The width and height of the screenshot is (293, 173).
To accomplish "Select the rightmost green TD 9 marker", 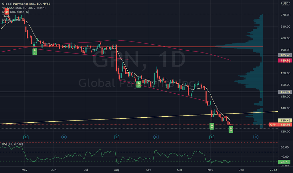I will tap(231, 129).
